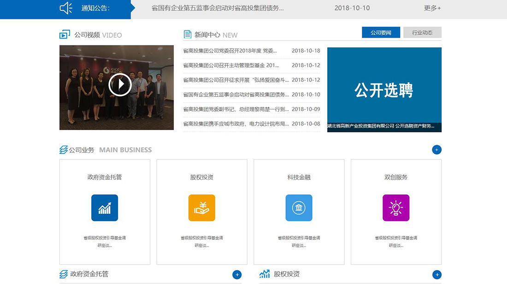Click date 2018-10-09 in news list

(x=306, y=109)
